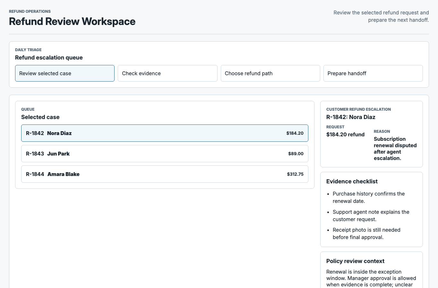Select case R-1843 Jun Park
Image resolution: width=438 pixels, height=288 pixels.
tap(165, 154)
